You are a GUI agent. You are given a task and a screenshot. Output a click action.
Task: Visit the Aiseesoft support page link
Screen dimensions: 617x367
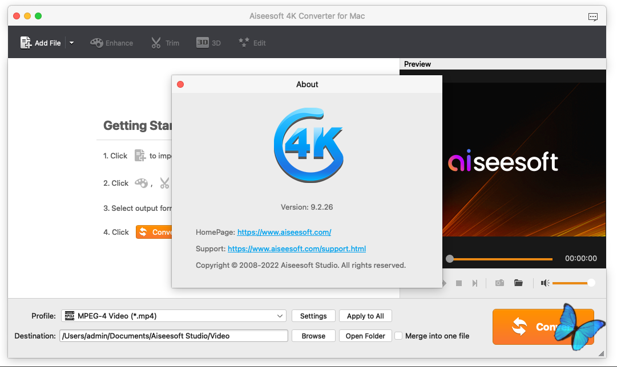pos(296,248)
